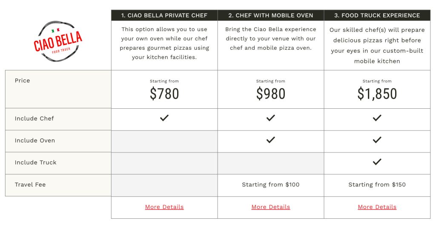
Task: Click the Include Chef checkmark for Private Chef
Action: [164, 118]
